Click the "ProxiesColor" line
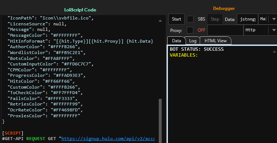This screenshot has width=277, height=143. [x=44, y=116]
